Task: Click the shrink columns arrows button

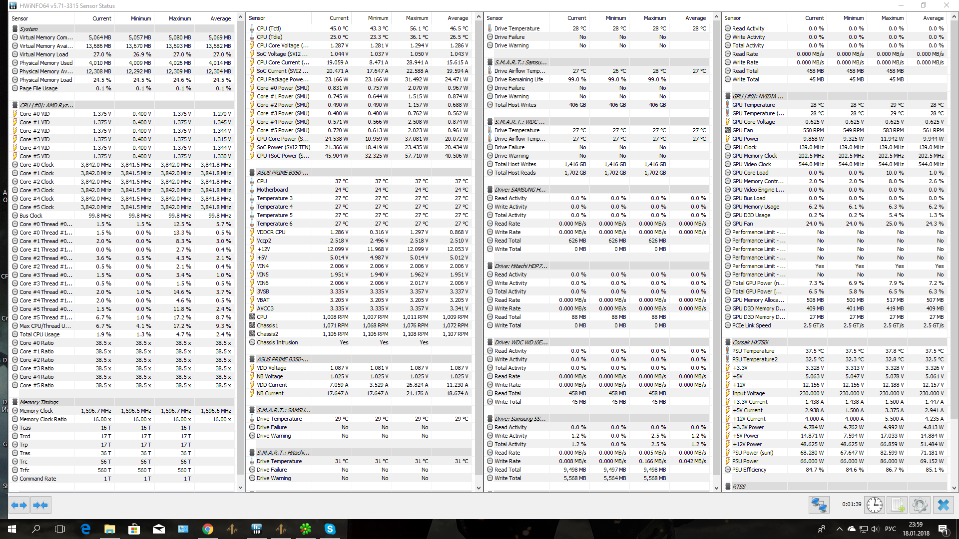Action: pos(40,505)
